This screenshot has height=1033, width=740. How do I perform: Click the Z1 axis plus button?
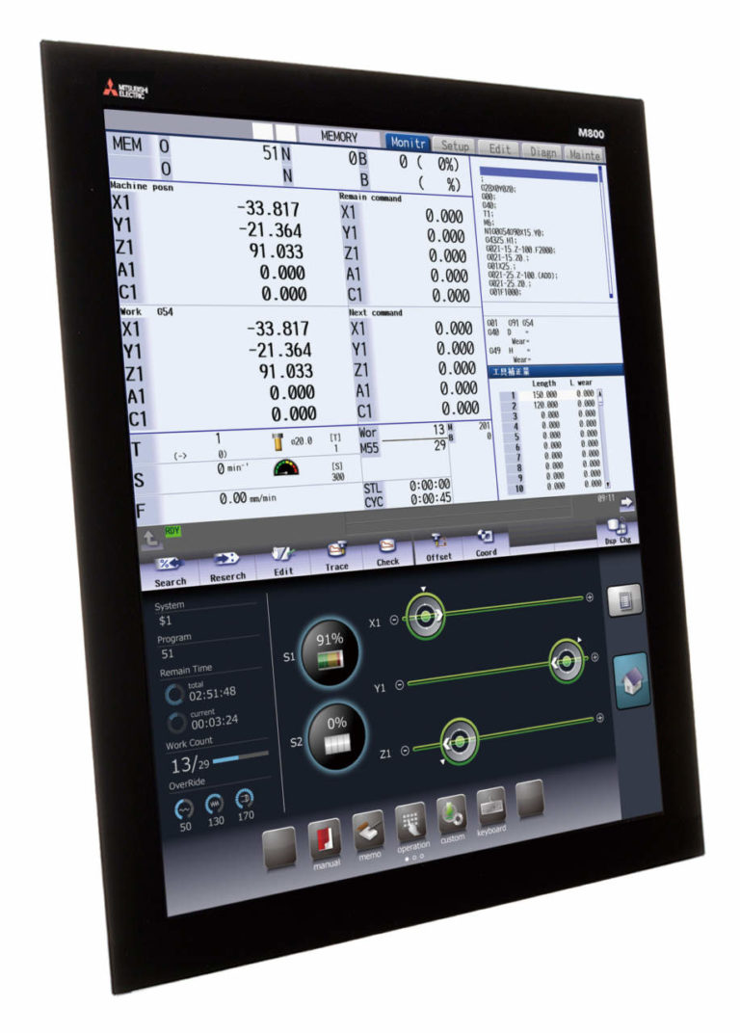click(599, 718)
